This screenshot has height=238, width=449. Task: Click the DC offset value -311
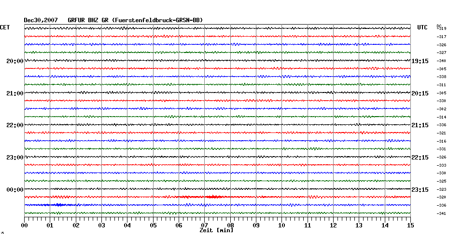coord(442,85)
